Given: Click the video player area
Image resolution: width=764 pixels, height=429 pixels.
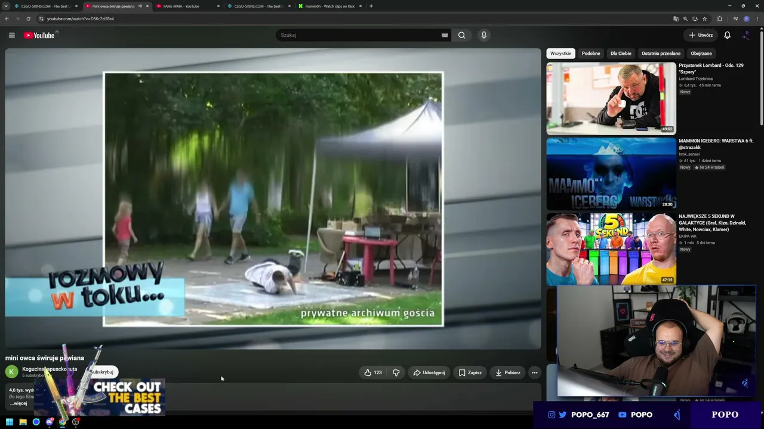Looking at the screenshot, I should pos(273,198).
